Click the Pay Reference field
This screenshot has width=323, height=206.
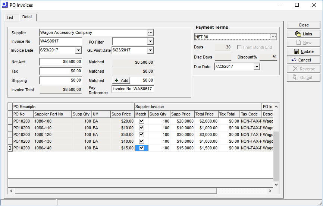[x=133, y=89]
